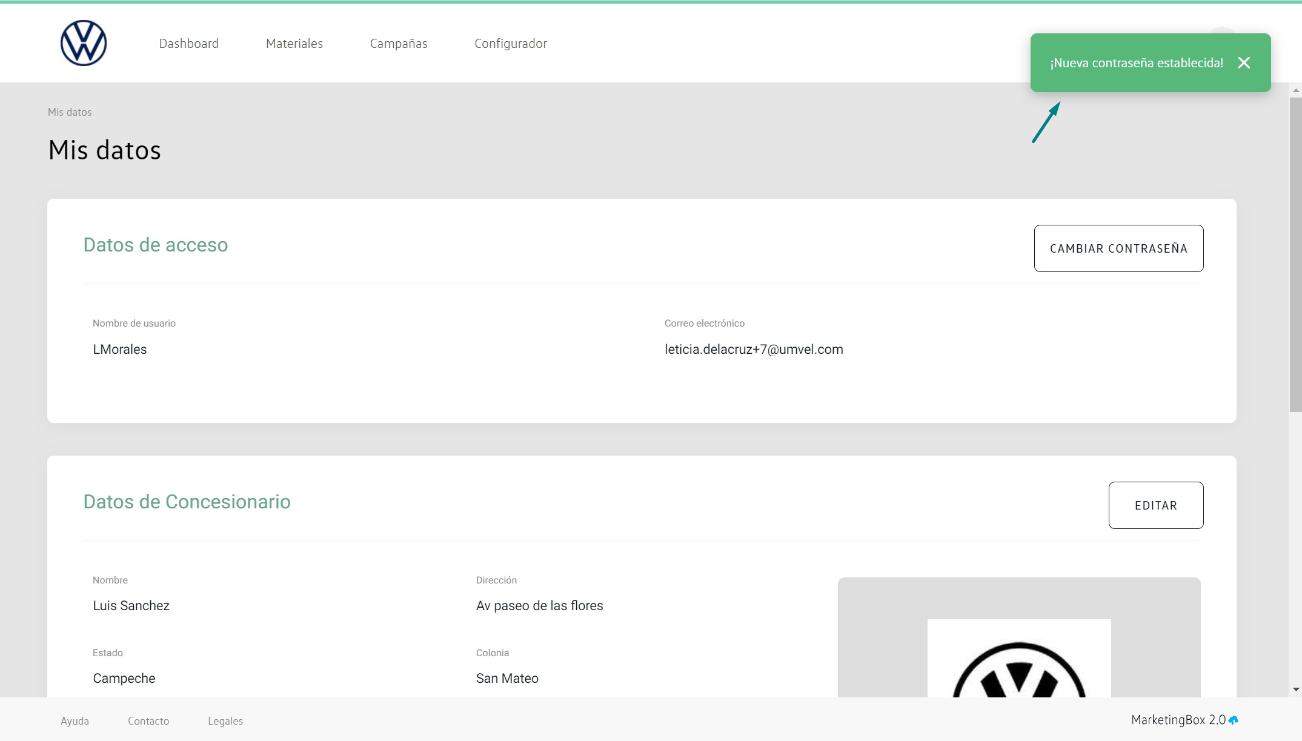Click Editar in Datos de Concesionario
Viewport: 1302px width, 741px height.
[x=1155, y=505]
